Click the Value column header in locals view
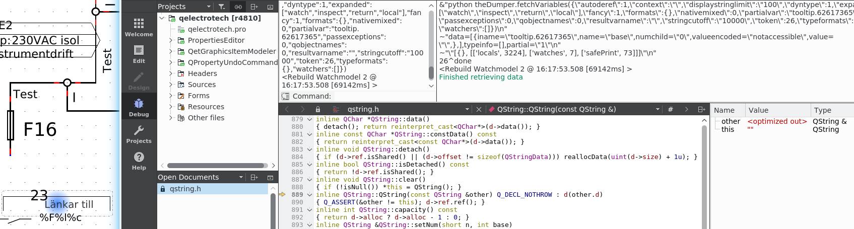This screenshot has height=229, width=854. 758,110
